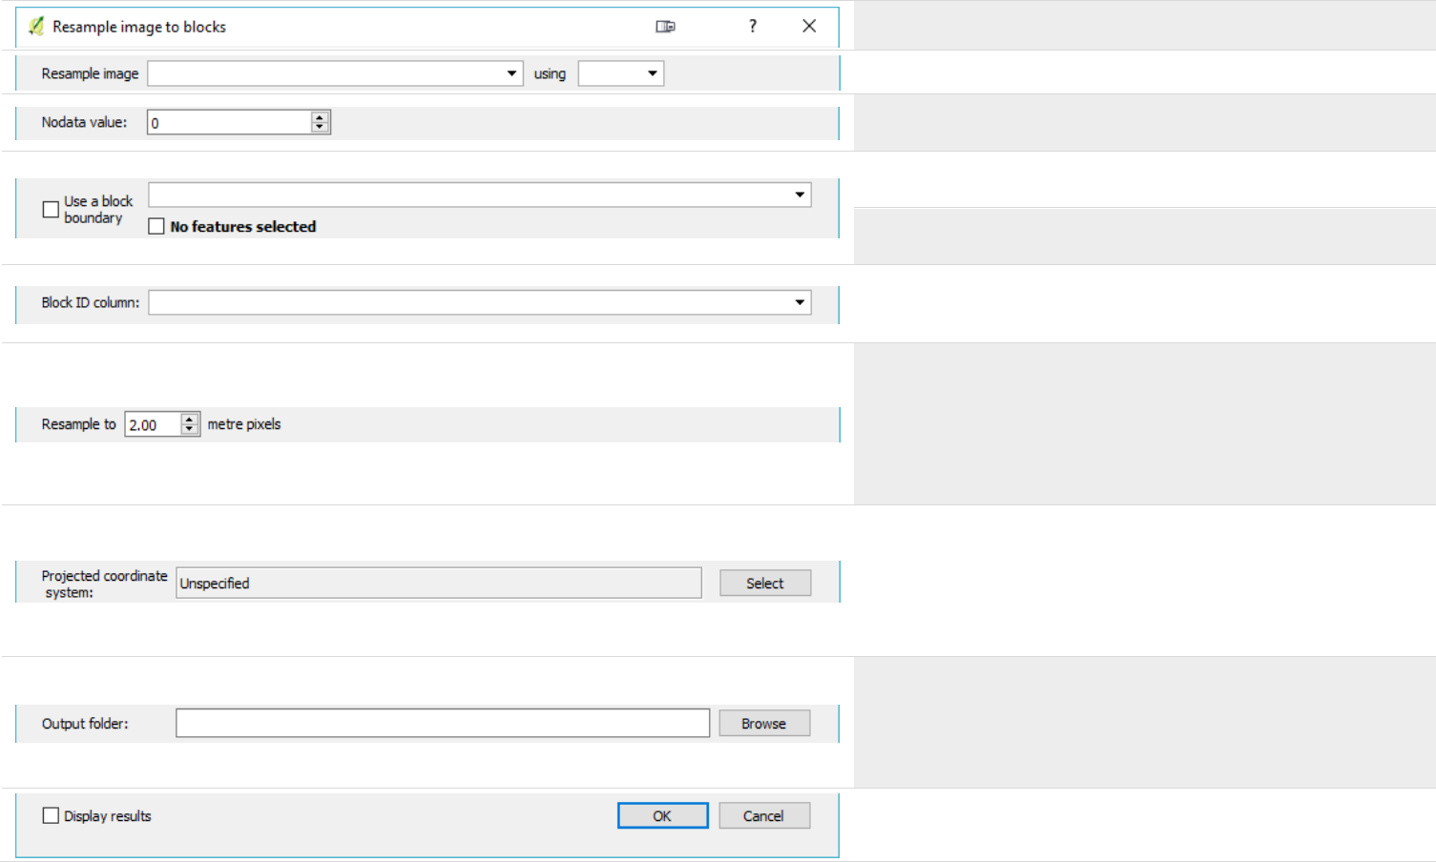Increase the Resample to pixel size
This screenshot has width=1436, height=862.
pos(190,420)
